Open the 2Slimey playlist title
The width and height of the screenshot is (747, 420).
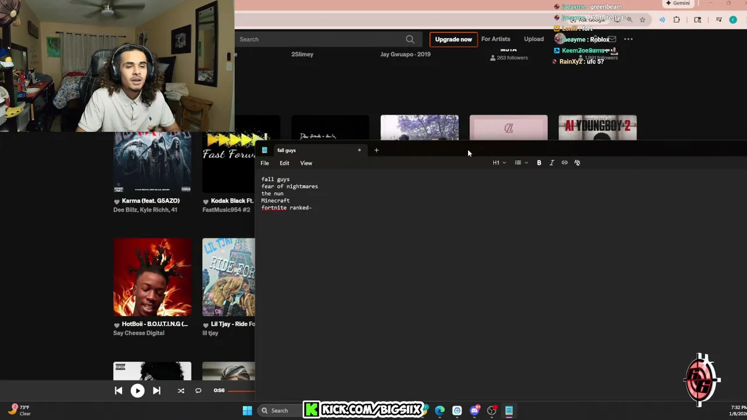(302, 54)
